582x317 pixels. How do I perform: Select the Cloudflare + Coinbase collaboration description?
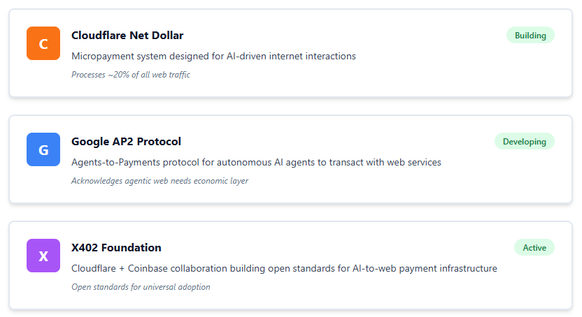coord(284,268)
